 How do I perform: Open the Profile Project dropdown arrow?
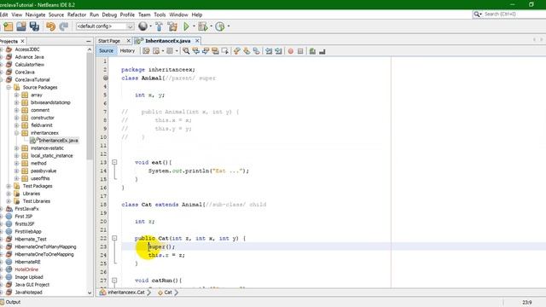click(229, 26)
